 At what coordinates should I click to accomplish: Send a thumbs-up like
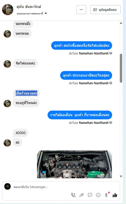click(115, 195)
